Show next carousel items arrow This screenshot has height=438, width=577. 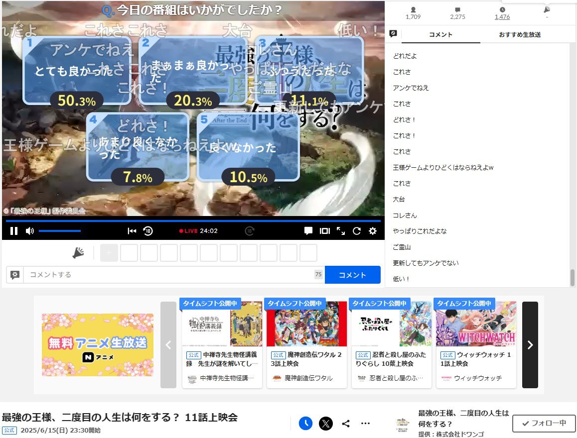click(x=530, y=344)
